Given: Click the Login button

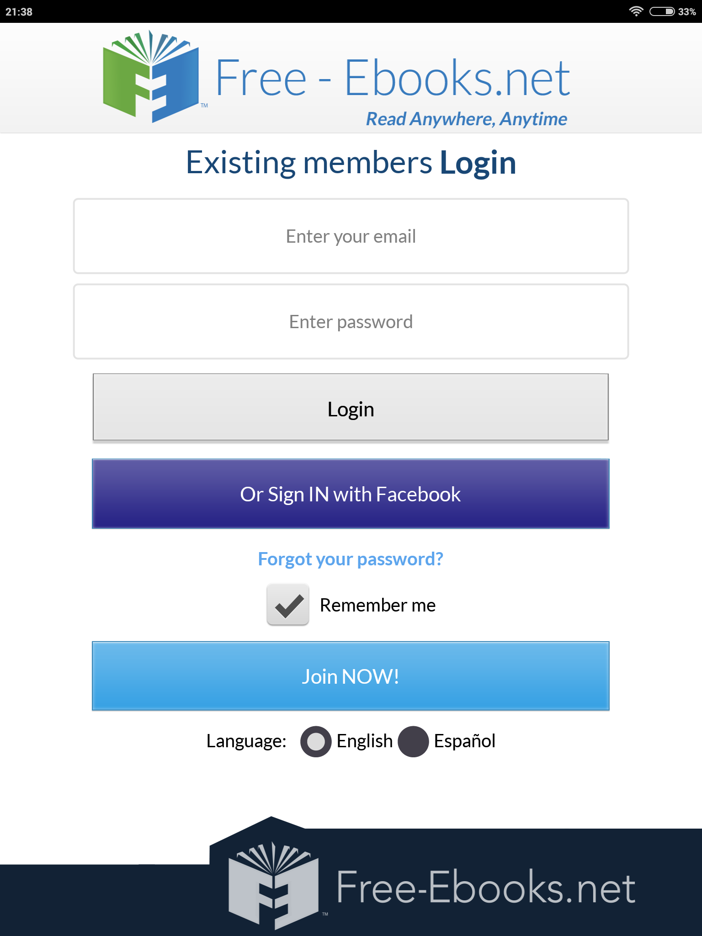Looking at the screenshot, I should point(351,408).
